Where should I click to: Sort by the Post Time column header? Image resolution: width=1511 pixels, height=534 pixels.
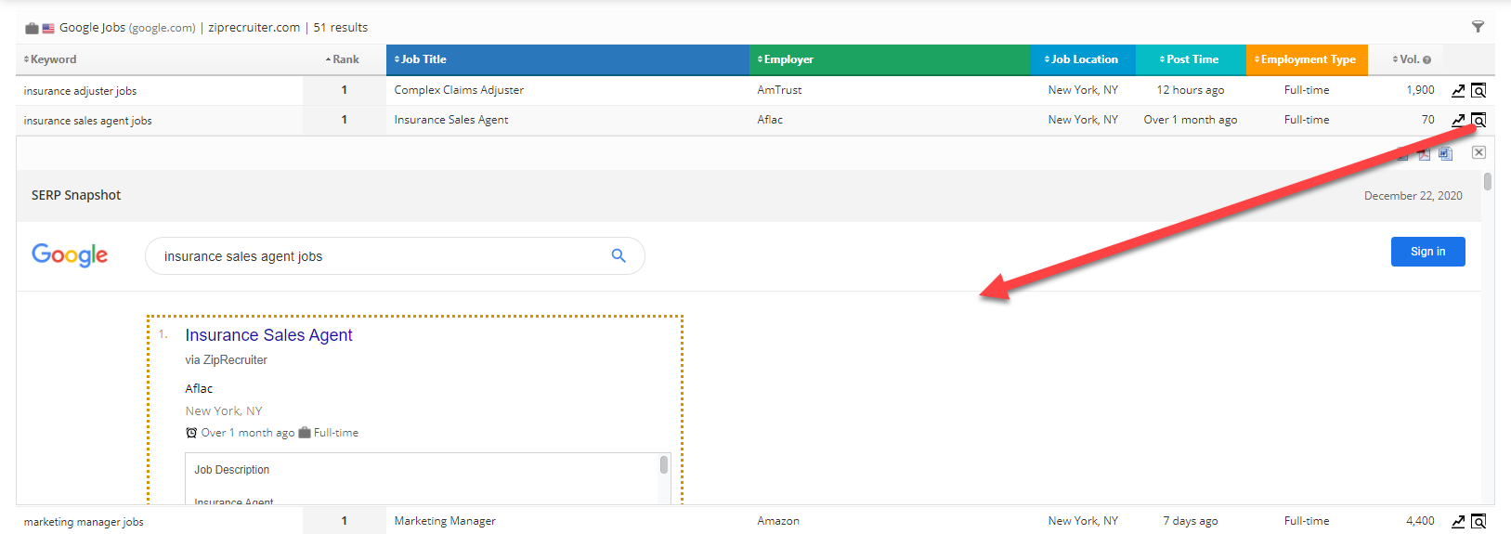pos(1192,59)
